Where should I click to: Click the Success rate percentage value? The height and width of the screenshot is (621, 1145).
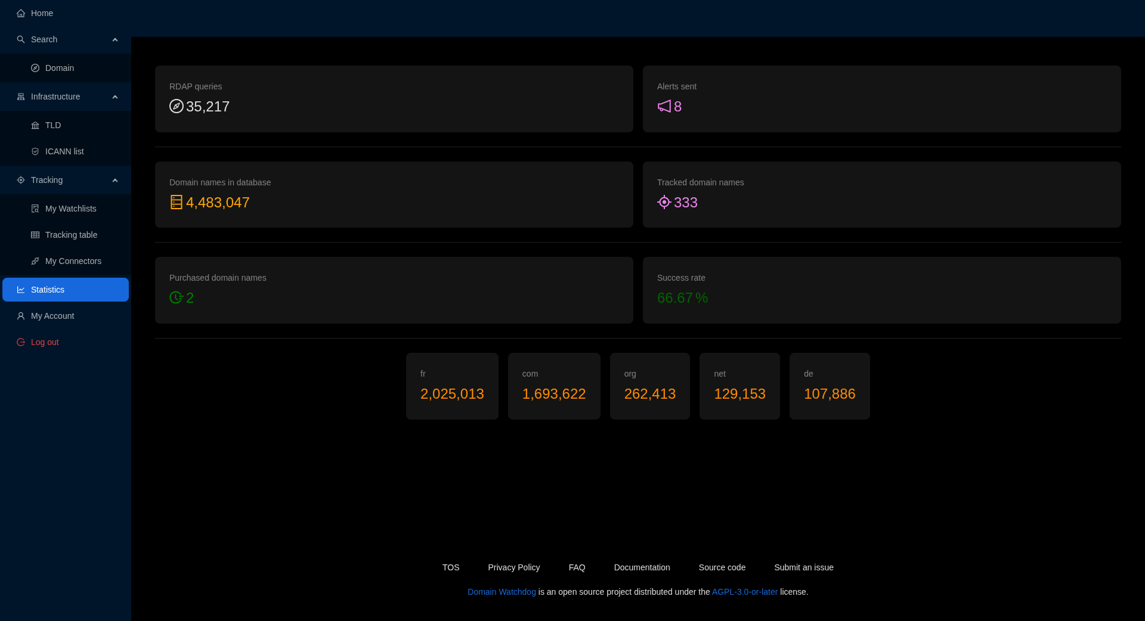(x=682, y=298)
